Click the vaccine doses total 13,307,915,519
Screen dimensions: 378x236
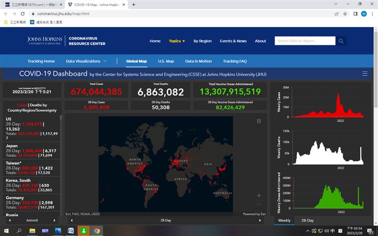point(230,92)
